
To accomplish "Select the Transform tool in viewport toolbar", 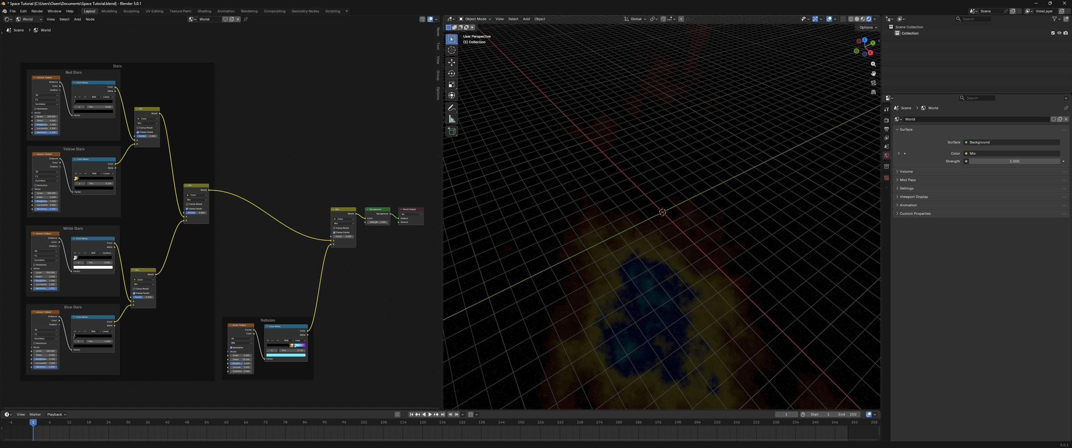I will pos(452,95).
